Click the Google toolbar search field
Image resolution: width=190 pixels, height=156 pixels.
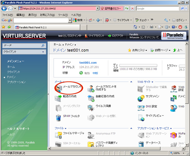[41, 20]
